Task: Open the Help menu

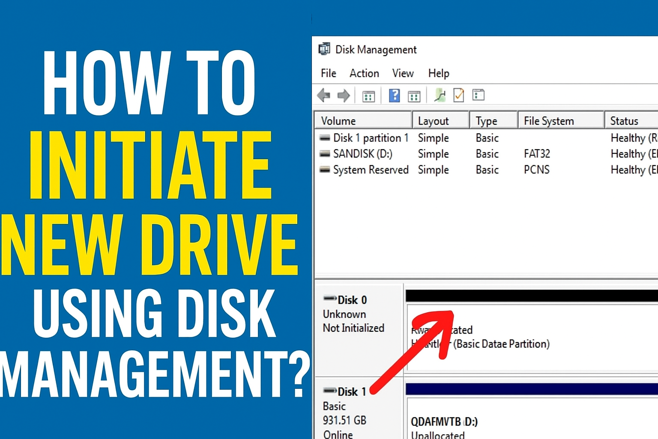Action: [438, 73]
